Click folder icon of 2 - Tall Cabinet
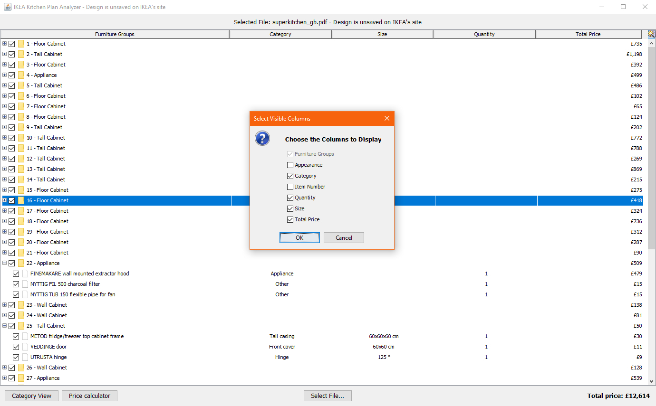656x406 pixels. point(21,54)
